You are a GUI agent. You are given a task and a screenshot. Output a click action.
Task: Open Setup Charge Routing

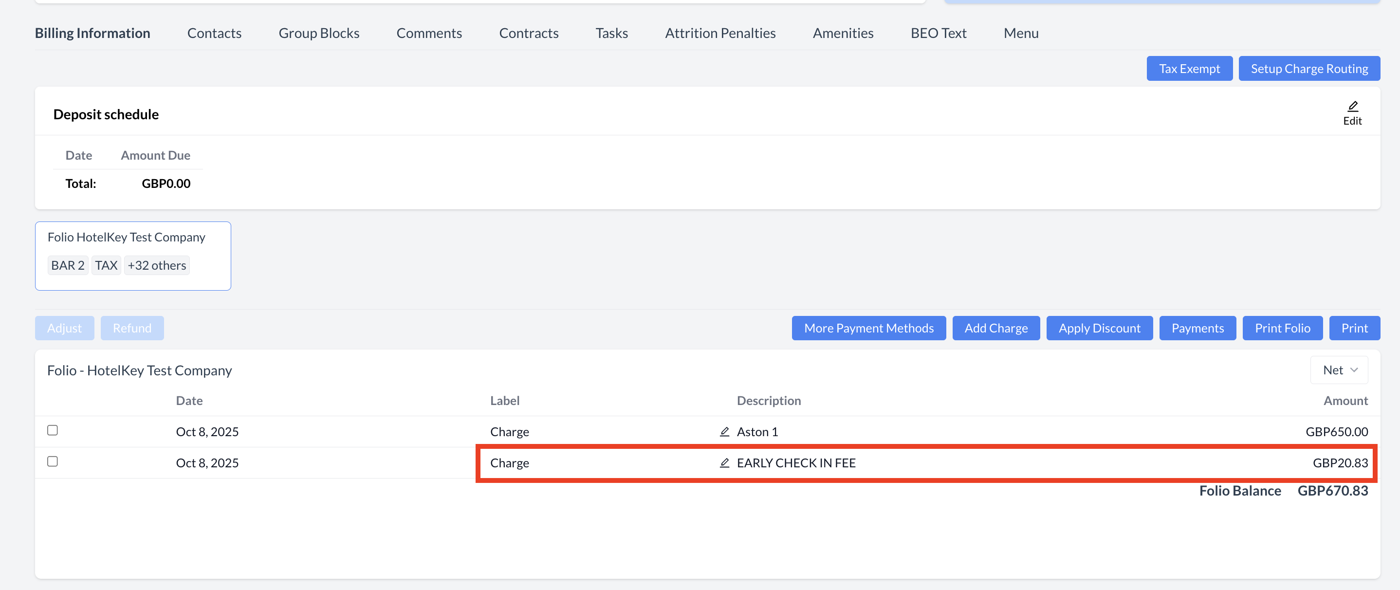tap(1308, 69)
